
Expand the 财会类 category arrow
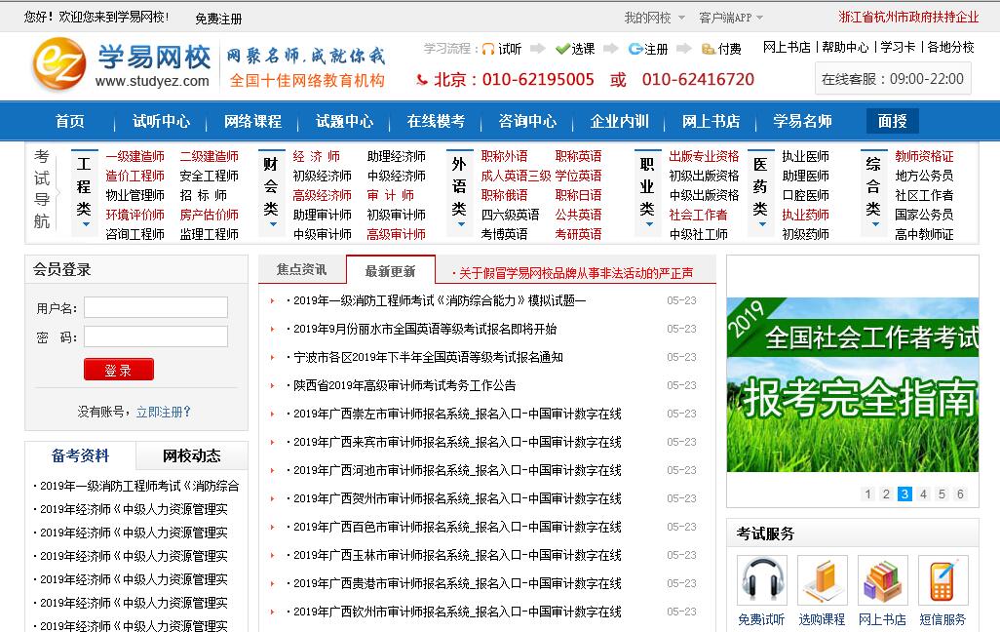pos(271,224)
